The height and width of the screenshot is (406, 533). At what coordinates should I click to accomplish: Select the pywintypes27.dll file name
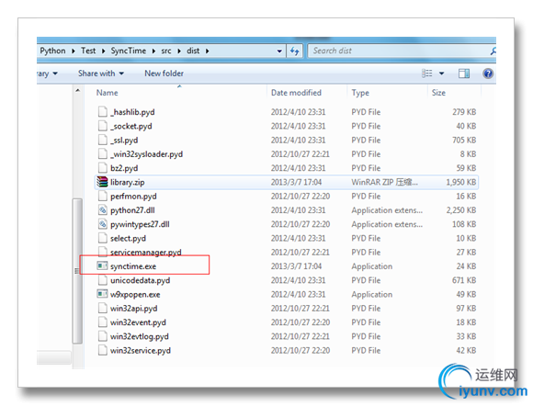coord(140,224)
